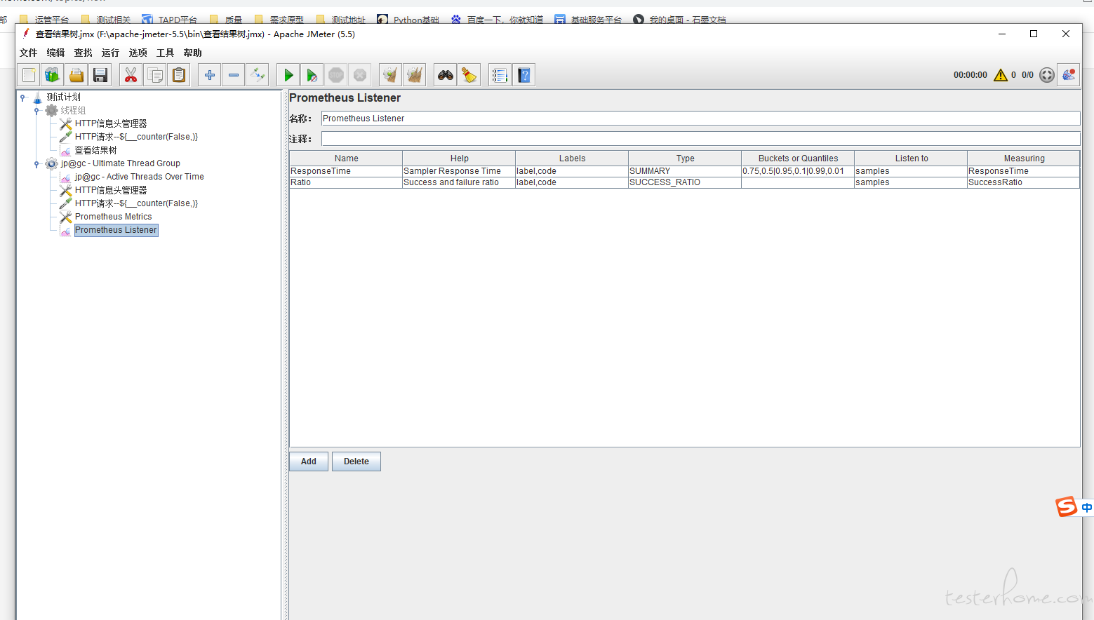1094x620 pixels.
Task: Click the Search binoculars icon
Action: tap(446, 75)
